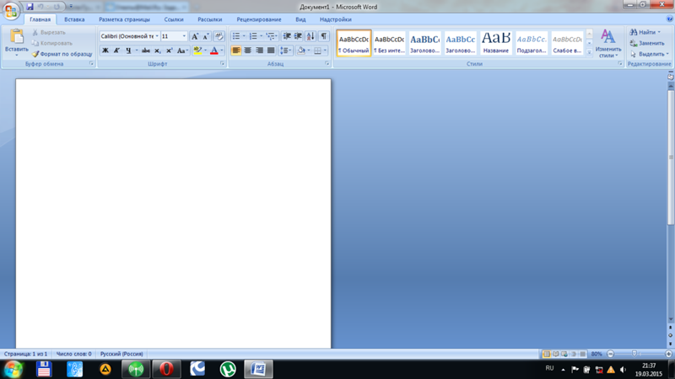Screen dimensions: 675x379
Task: Cut selection with Вырезать
Action: tap(49, 33)
